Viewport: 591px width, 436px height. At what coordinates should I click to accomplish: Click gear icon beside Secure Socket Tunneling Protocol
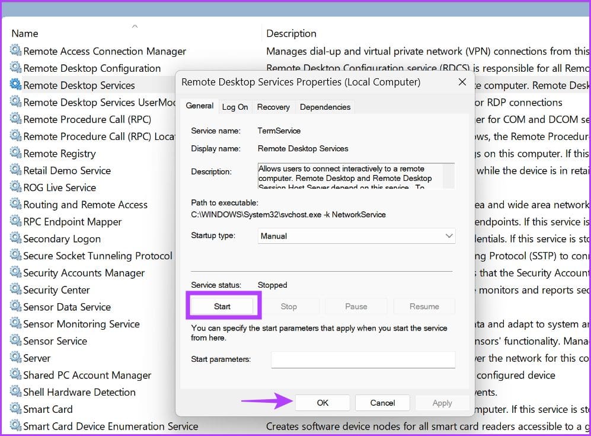click(x=16, y=254)
